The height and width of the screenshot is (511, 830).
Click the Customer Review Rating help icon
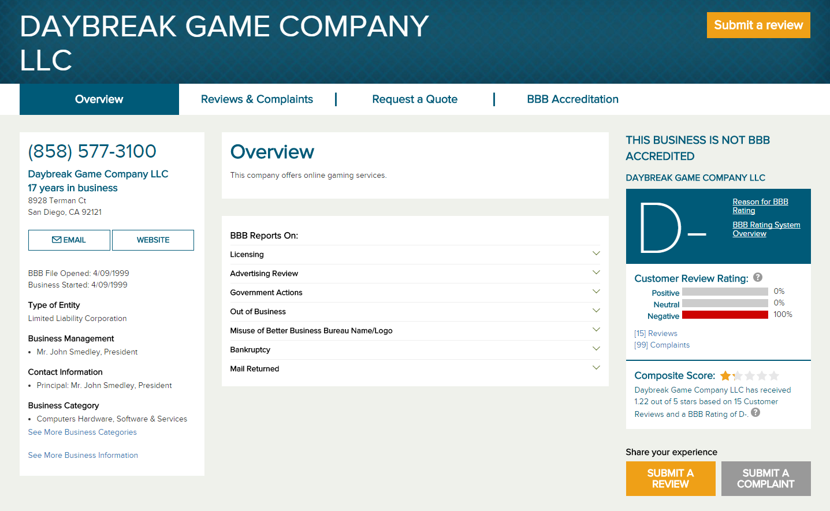tap(758, 277)
